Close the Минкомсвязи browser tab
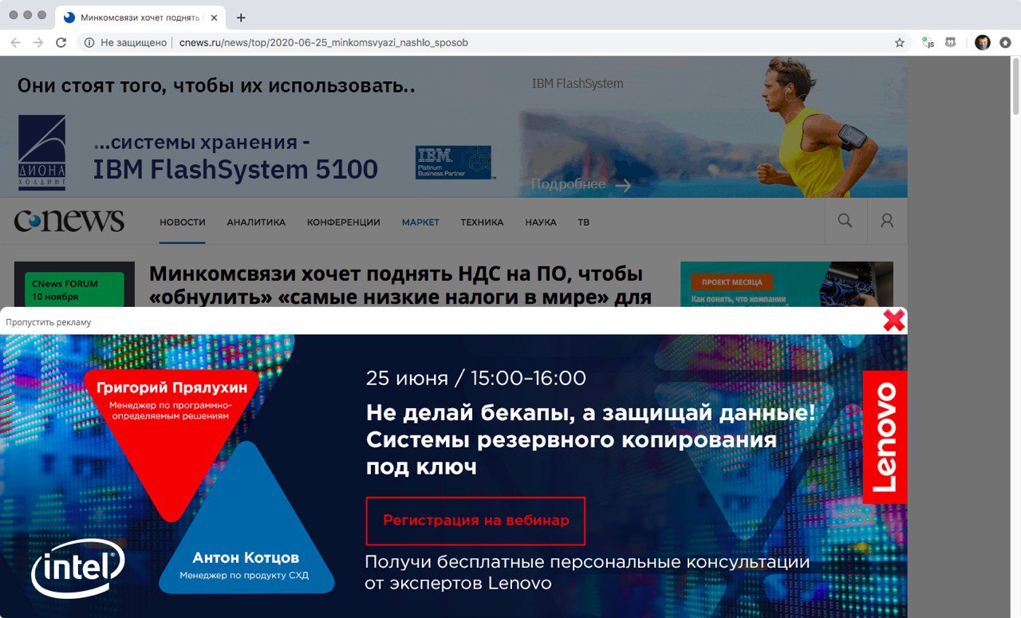 pyautogui.click(x=214, y=18)
